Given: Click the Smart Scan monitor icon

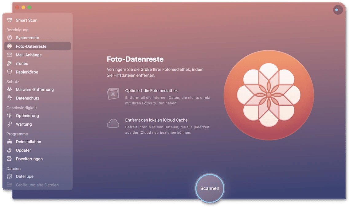Looking at the screenshot, I should [x=10, y=20].
